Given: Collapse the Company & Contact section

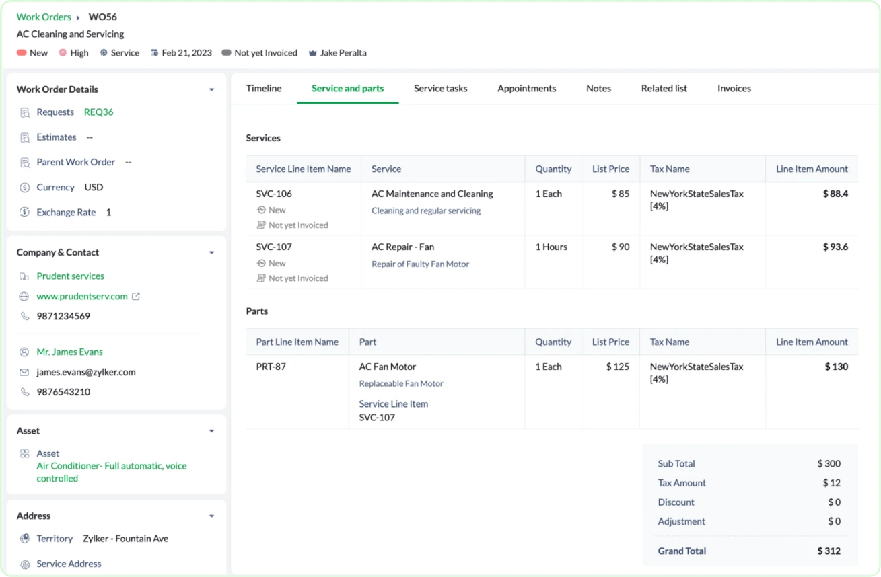Looking at the screenshot, I should click(211, 253).
